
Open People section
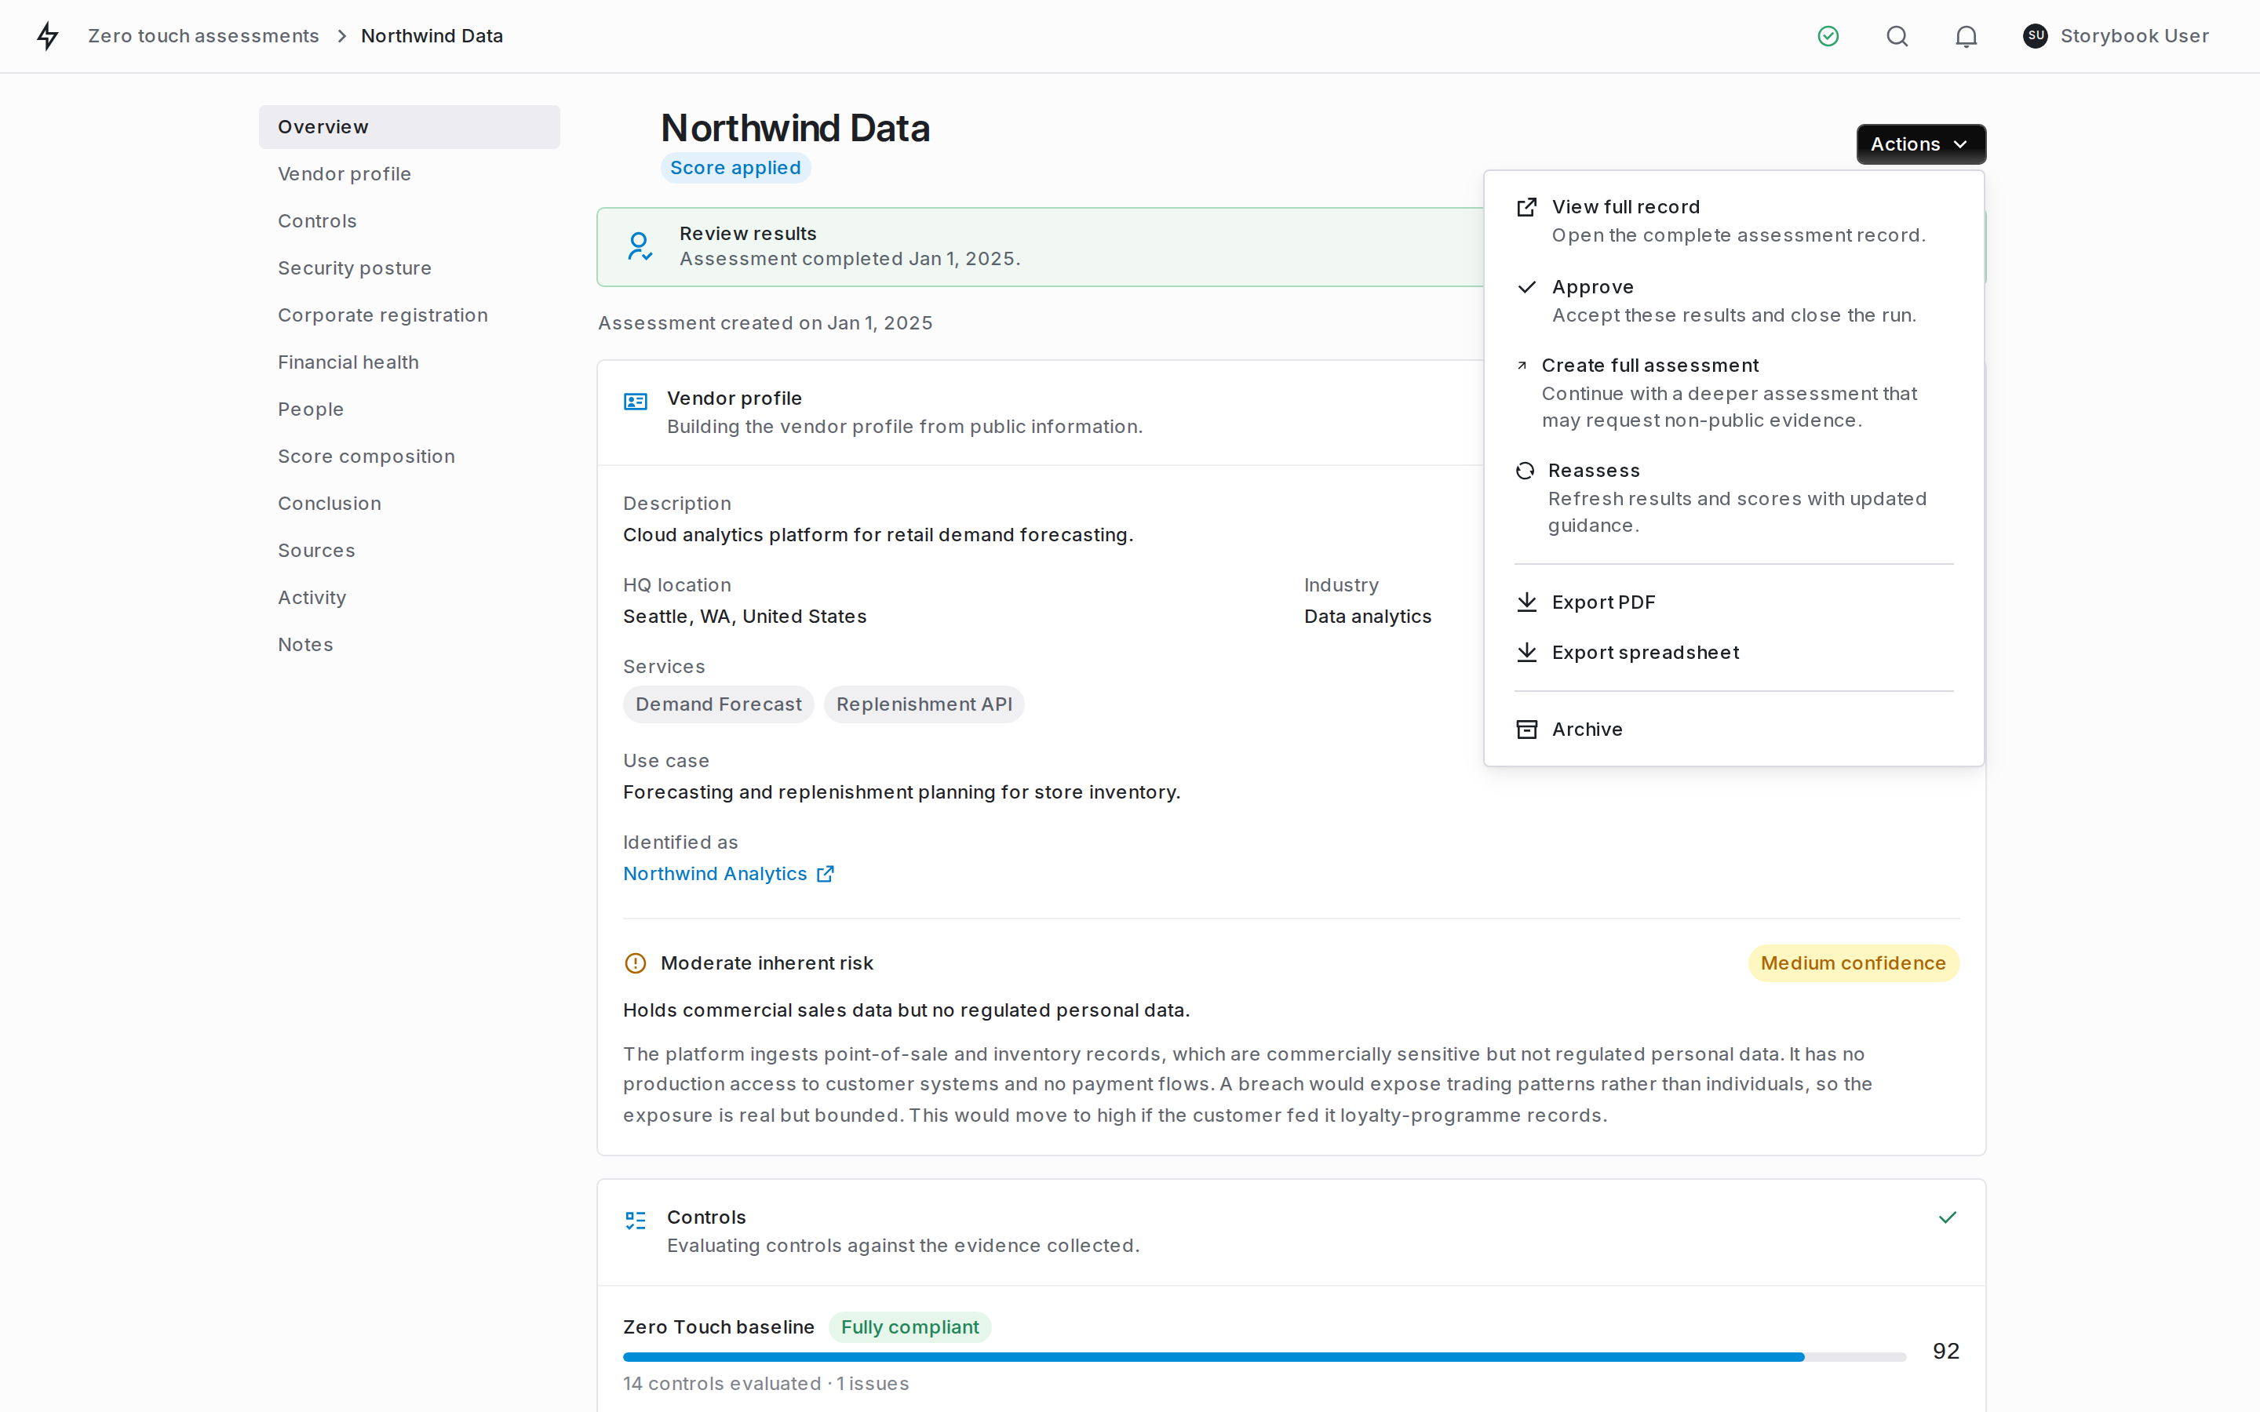409,409
